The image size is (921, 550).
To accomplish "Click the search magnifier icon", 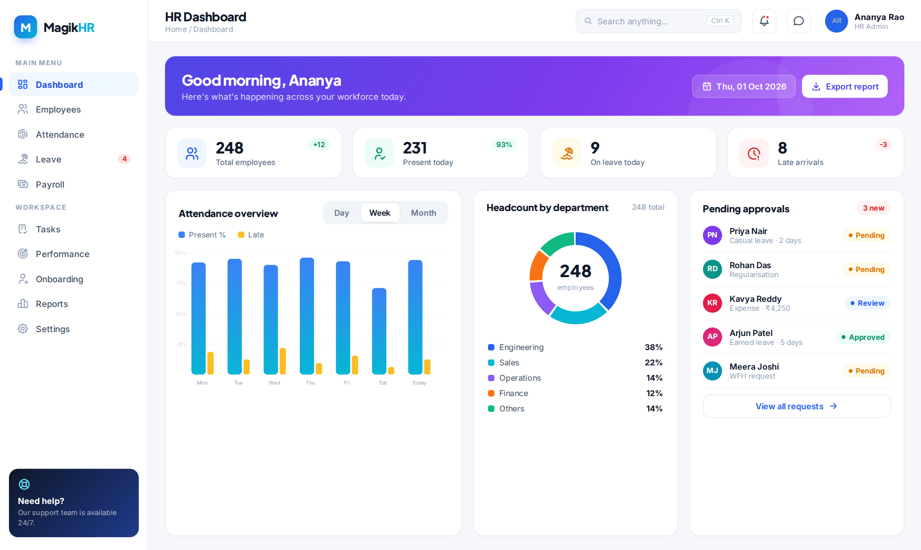I will pyautogui.click(x=588, y=21).
